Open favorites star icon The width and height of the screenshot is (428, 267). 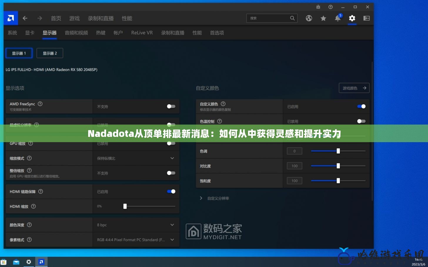pos(323,18)
